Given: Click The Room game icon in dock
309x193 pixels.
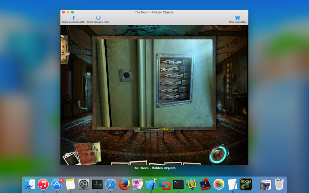Looking at the screenshot, I should pyautogui.click(x=246, y=185).
